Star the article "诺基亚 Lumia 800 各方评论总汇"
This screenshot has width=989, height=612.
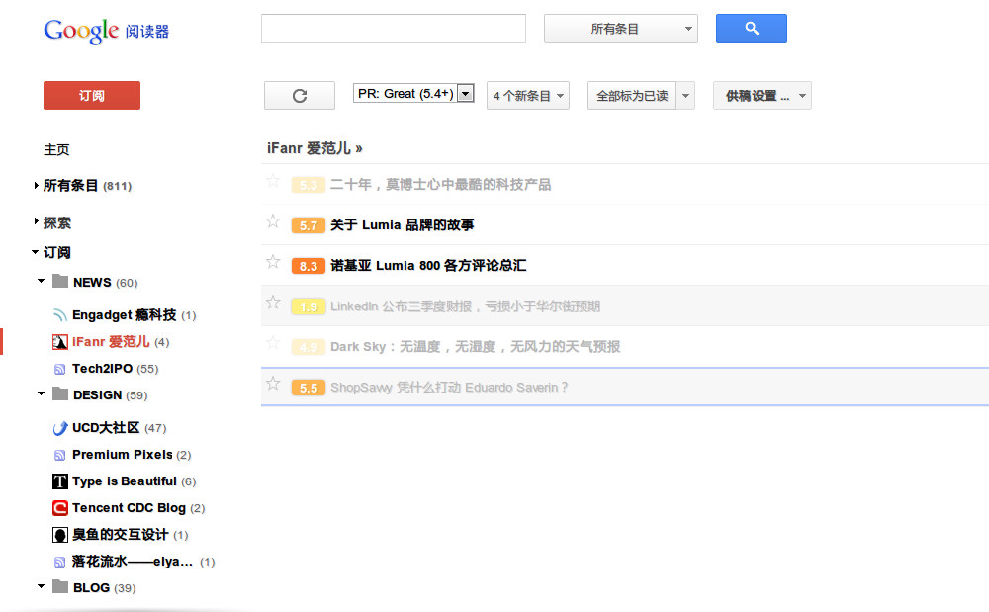click(273, 262)
